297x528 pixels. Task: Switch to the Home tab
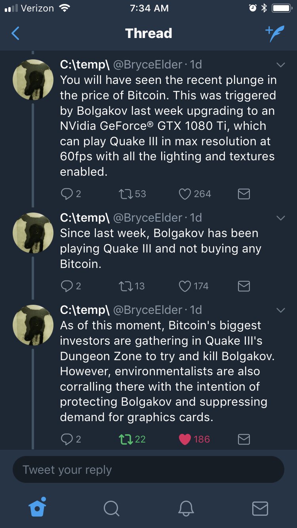coord(38,507)
